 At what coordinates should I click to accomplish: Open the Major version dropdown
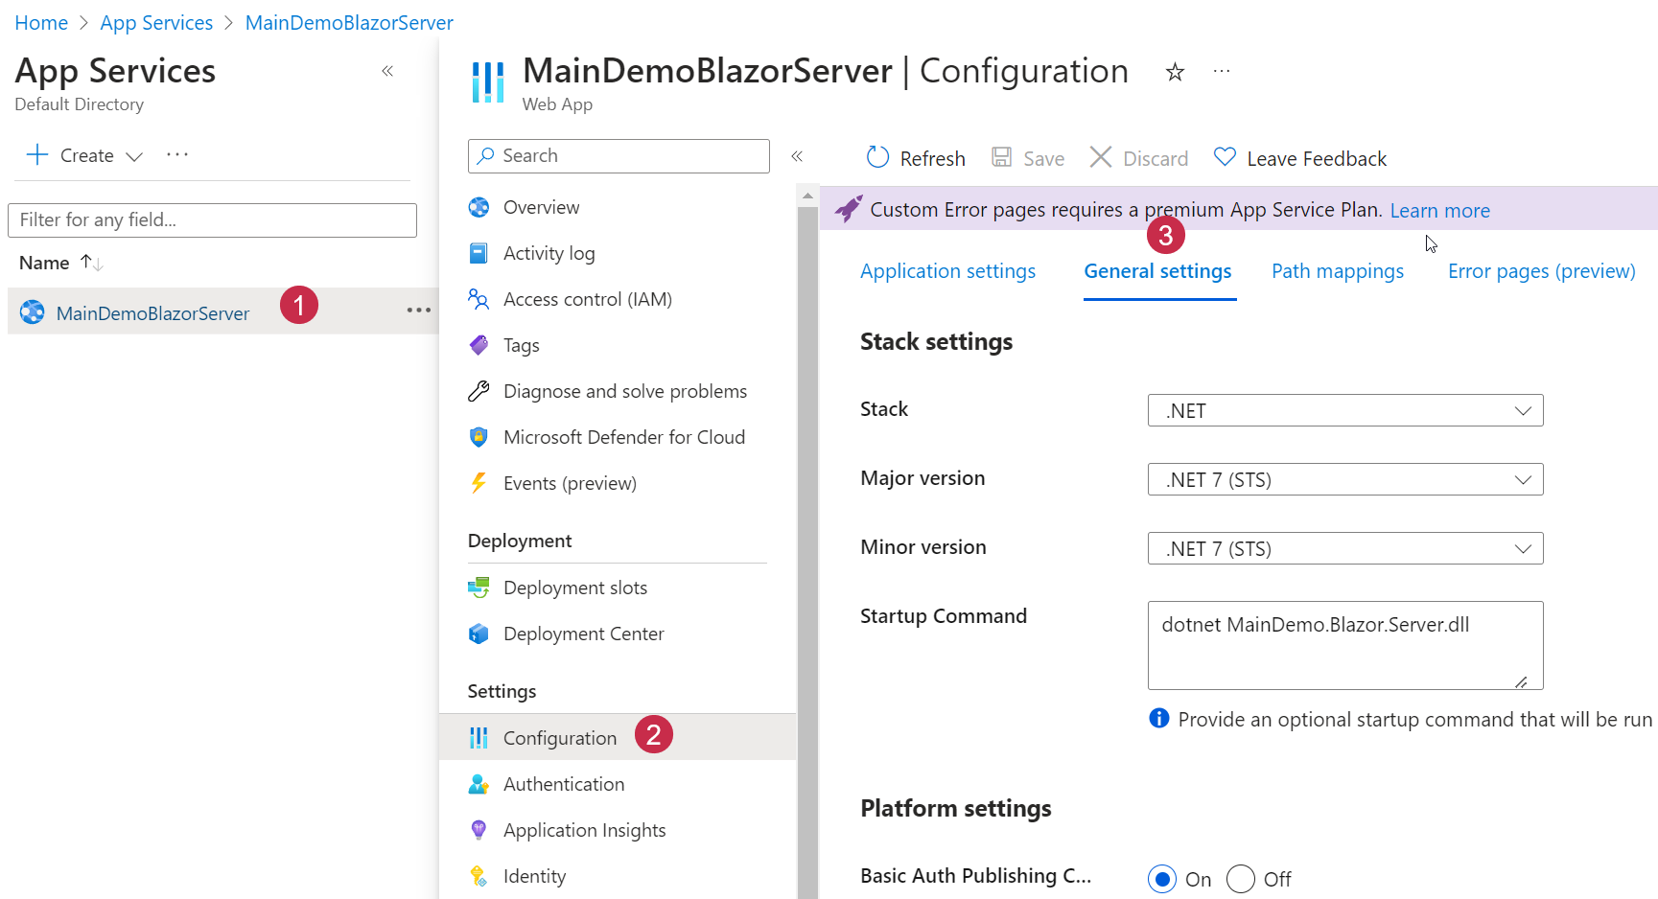[x=1345, y=479]
